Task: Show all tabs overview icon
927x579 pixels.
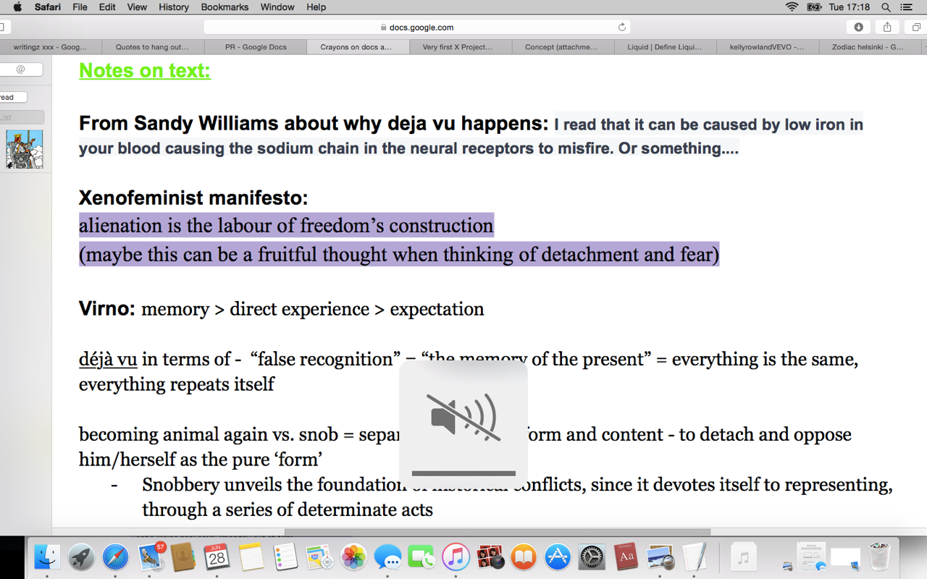Action: pos(916,27)
